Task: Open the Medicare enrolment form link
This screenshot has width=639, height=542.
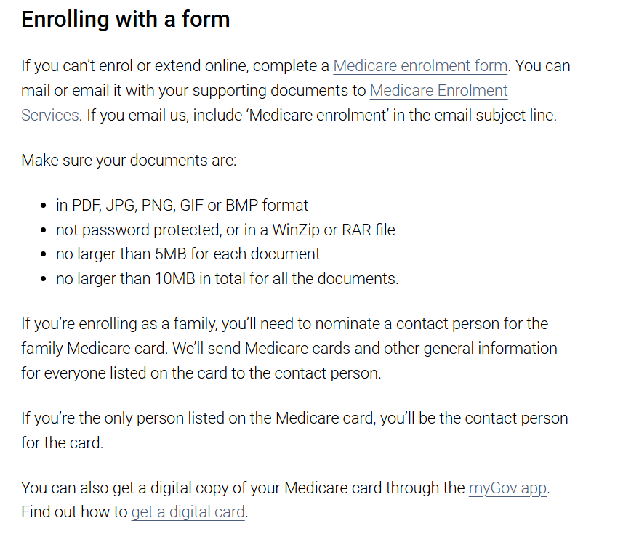Action: tap(420, 66)
